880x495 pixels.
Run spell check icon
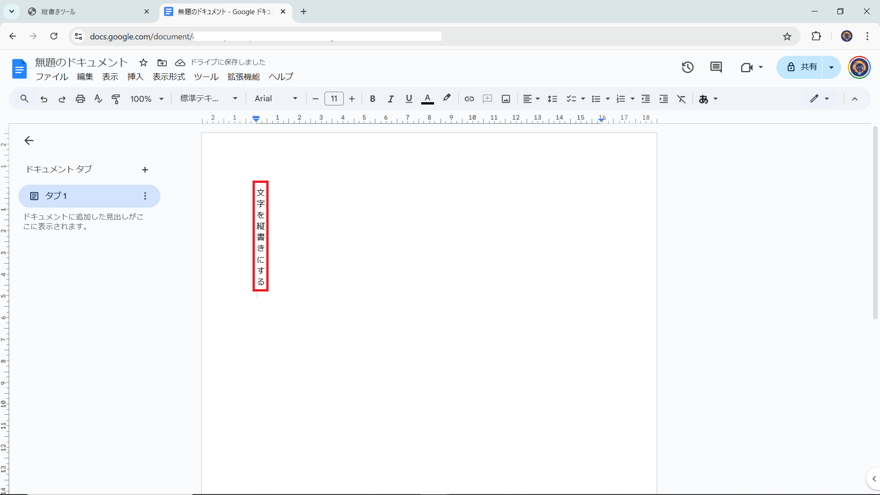(x=98, y=99)
